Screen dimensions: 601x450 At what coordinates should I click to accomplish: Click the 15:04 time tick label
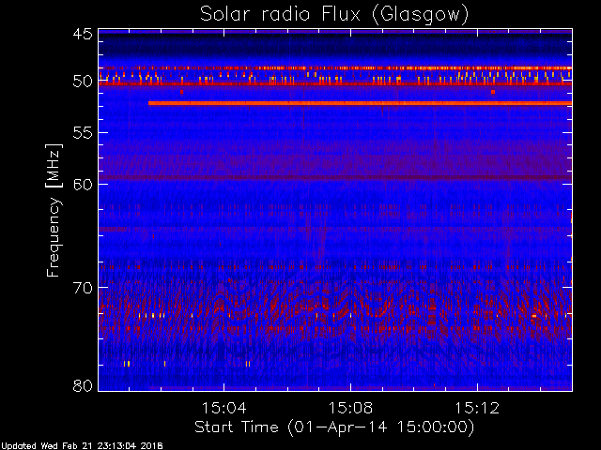[223, 408]
